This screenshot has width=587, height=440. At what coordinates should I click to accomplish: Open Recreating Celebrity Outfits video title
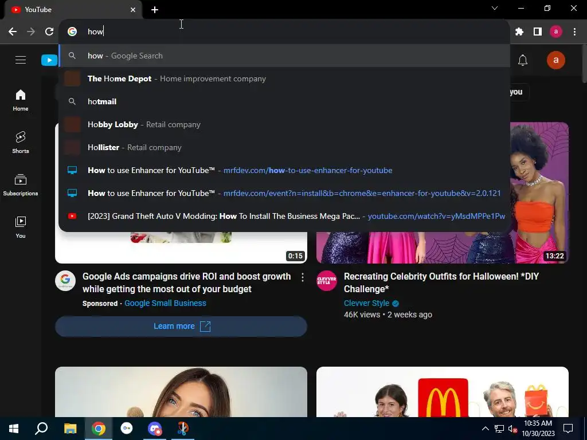click(x=441, y=282)
